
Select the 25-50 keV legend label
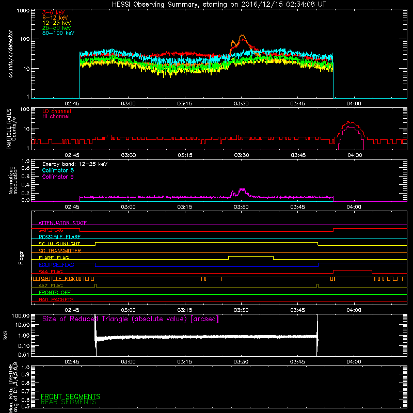pyautogui.click(x=56, y=28)
